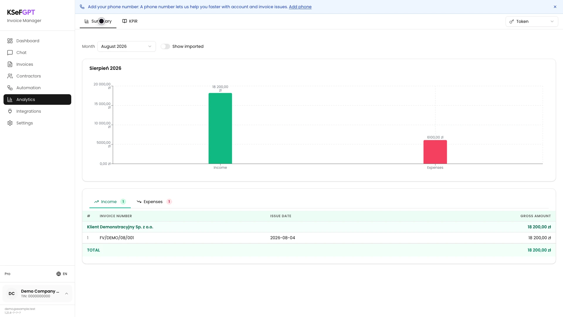The height and width of the screenshot is (317, 563).
Task: Click Klient Demonstracyjny Sp. z o.o. row
Action: point(319,227)
